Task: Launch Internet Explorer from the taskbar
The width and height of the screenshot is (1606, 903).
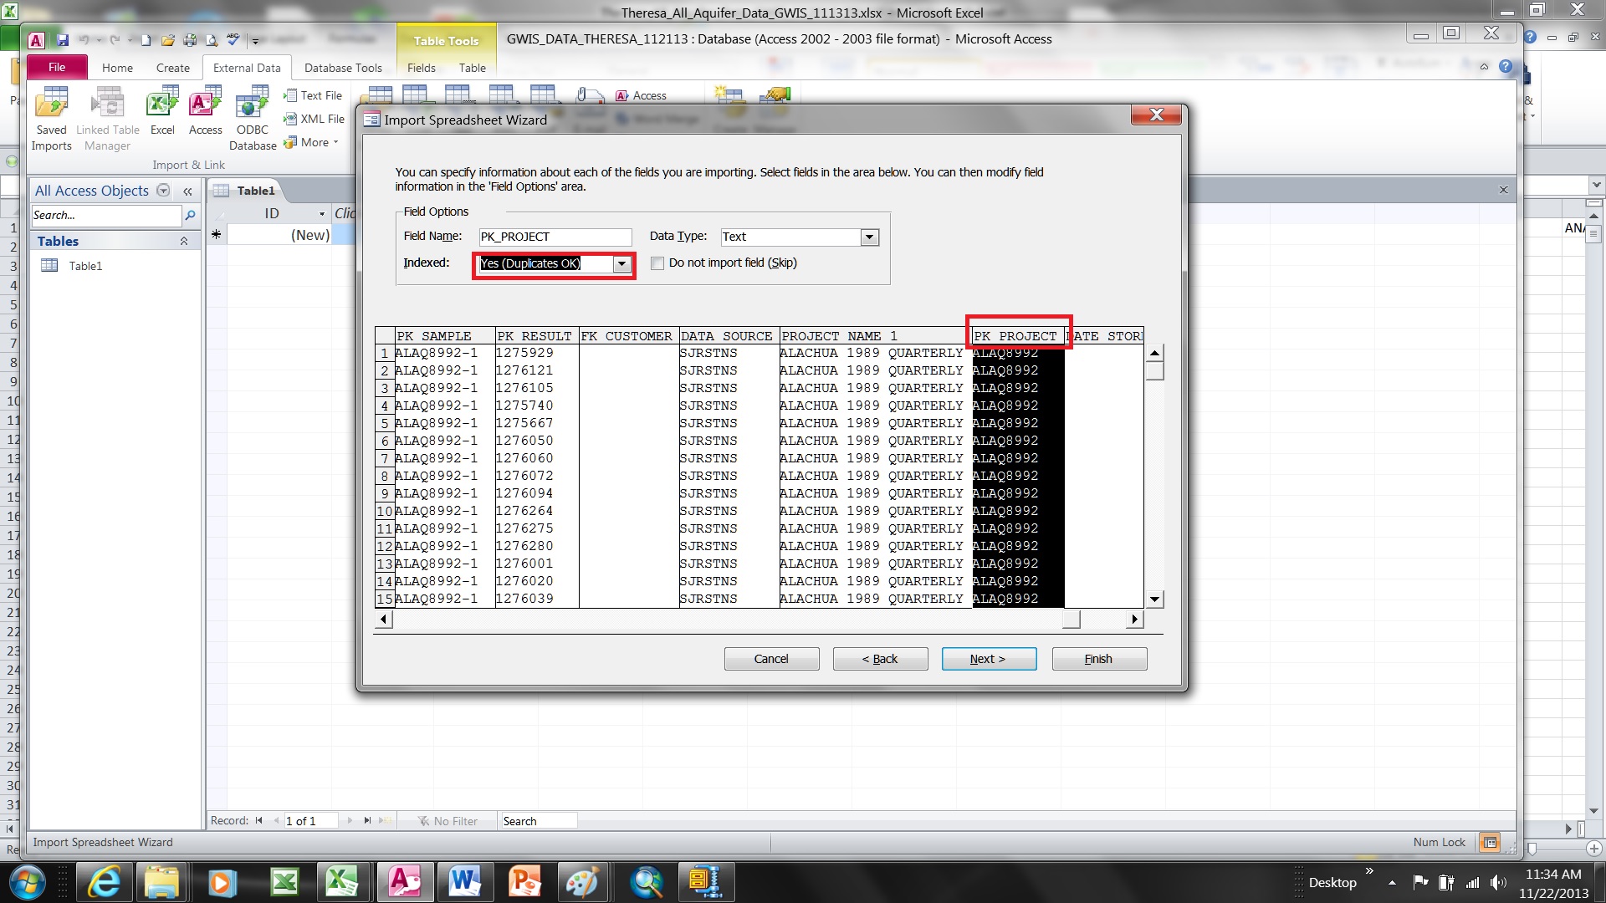Action: tap(105, 882)
